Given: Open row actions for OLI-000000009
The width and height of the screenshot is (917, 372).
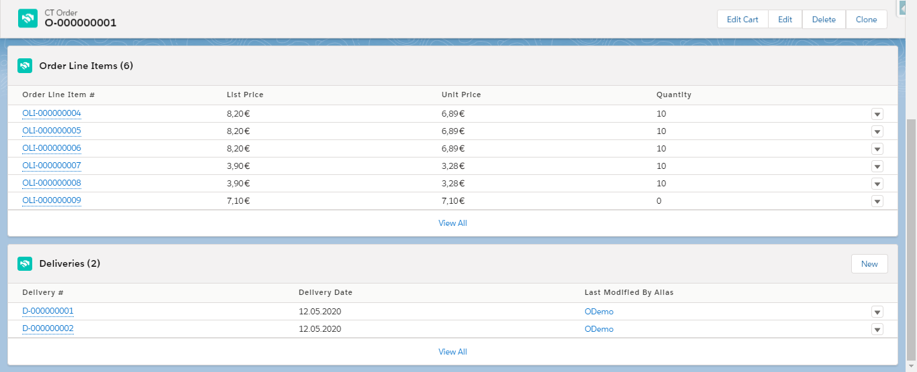Looking at the screenshot, I should point(877,201).
